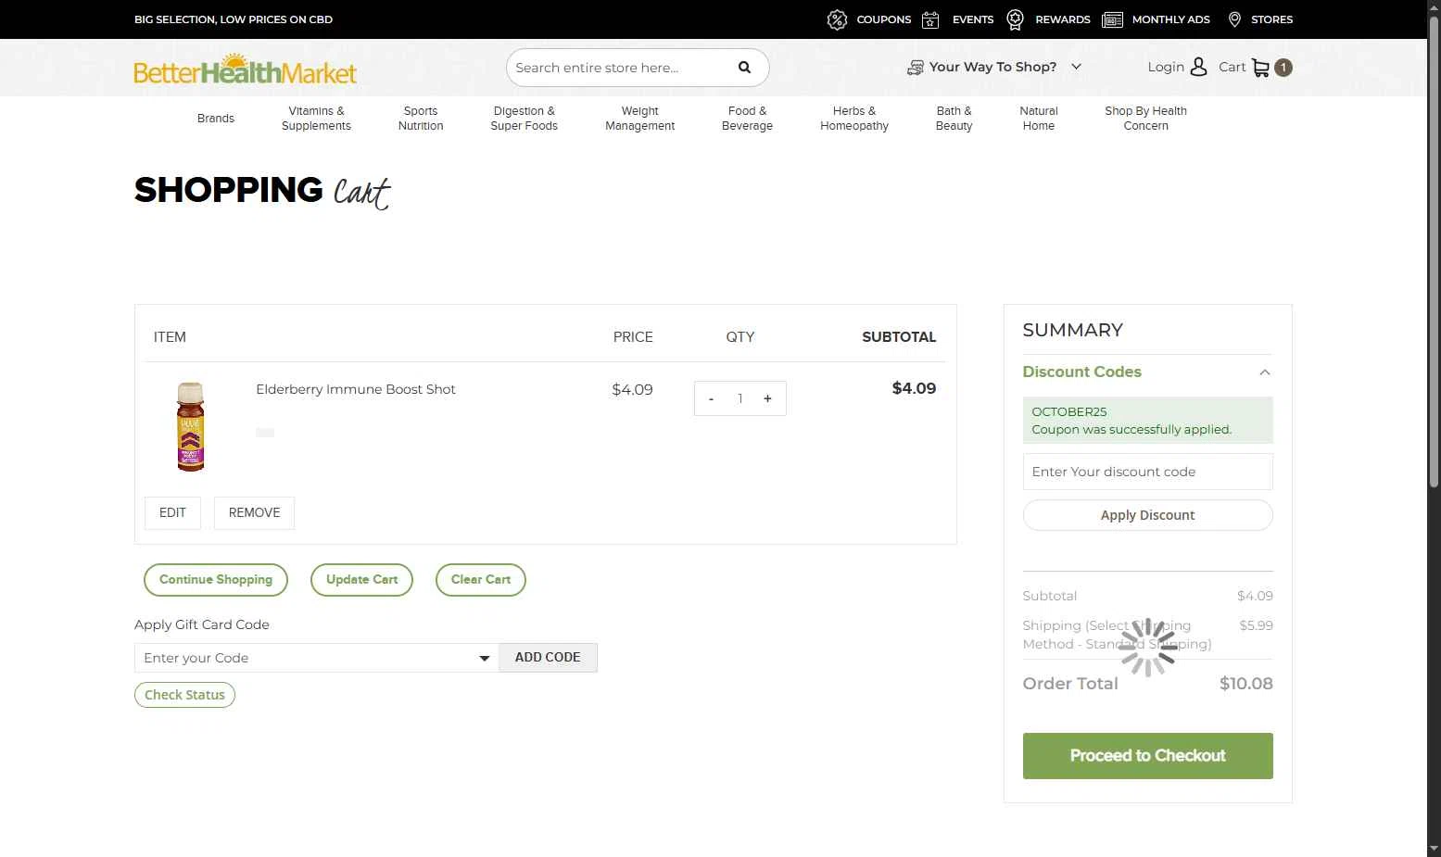The width and height of the screenshot is (1441, 857).
Task: Open Weight Management menu
Action: tap(639, 119)
